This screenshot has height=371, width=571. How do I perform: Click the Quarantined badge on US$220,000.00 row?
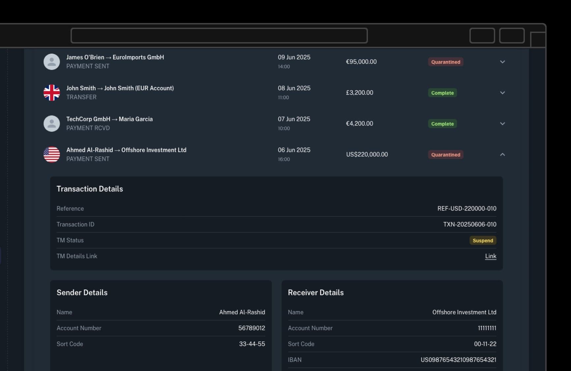[446, 155]
